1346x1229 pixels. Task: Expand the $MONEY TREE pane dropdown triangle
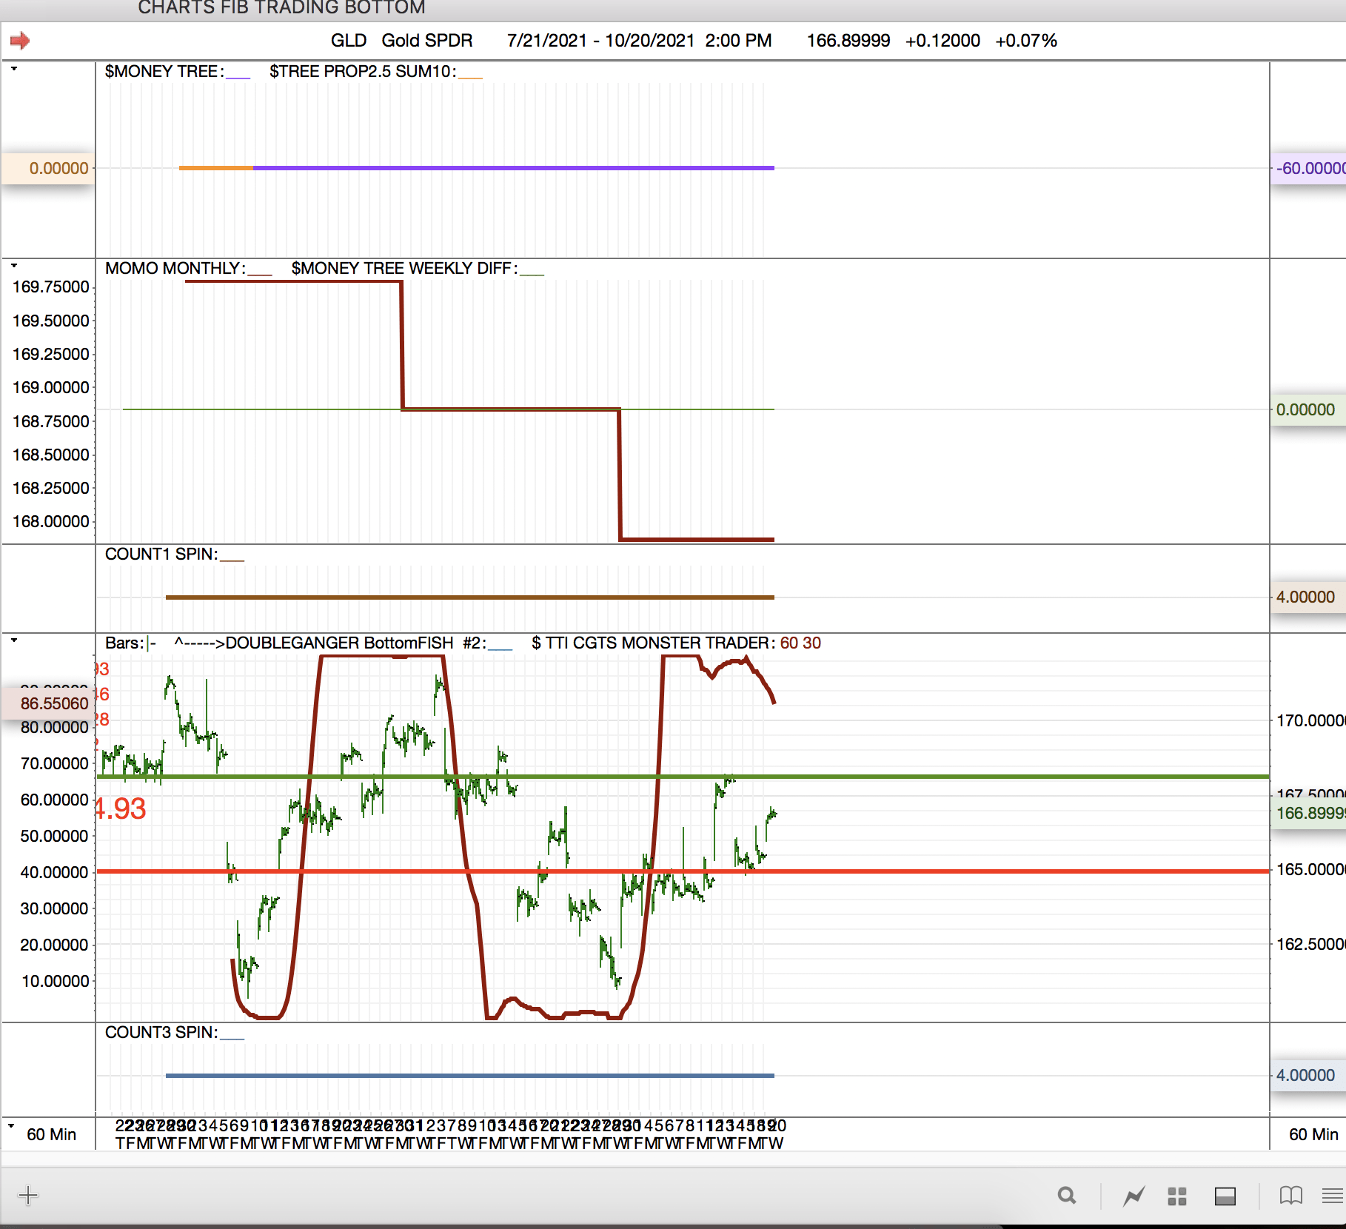point(14,69)
